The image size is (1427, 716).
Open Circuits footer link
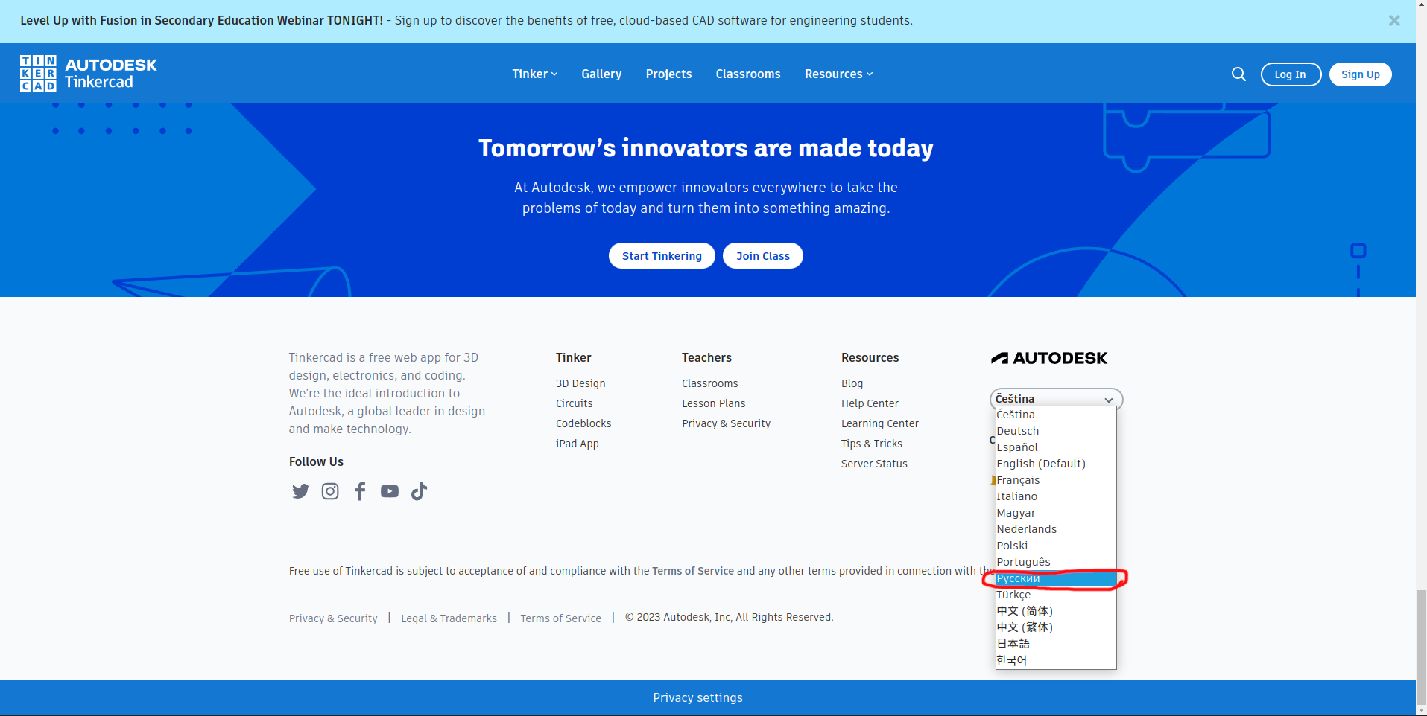click(575, 403)
